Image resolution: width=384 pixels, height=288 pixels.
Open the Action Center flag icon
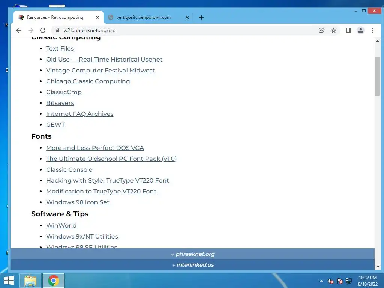(340, 281)
